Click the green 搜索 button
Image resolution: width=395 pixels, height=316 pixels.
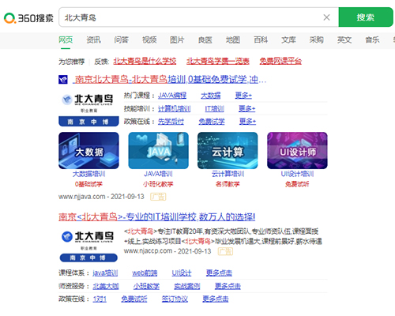click(x=366, y=17)
